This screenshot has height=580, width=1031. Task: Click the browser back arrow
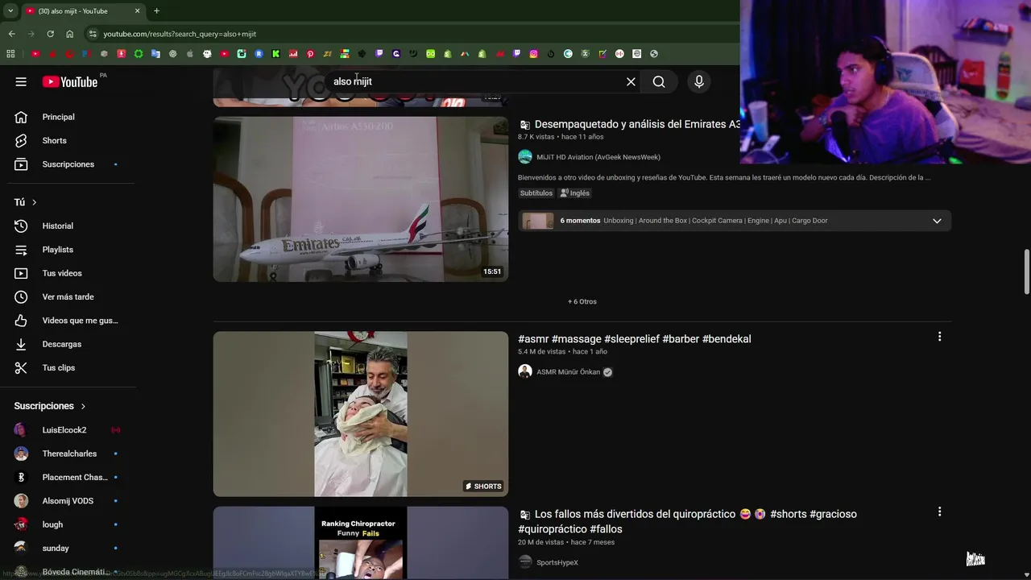11,34
